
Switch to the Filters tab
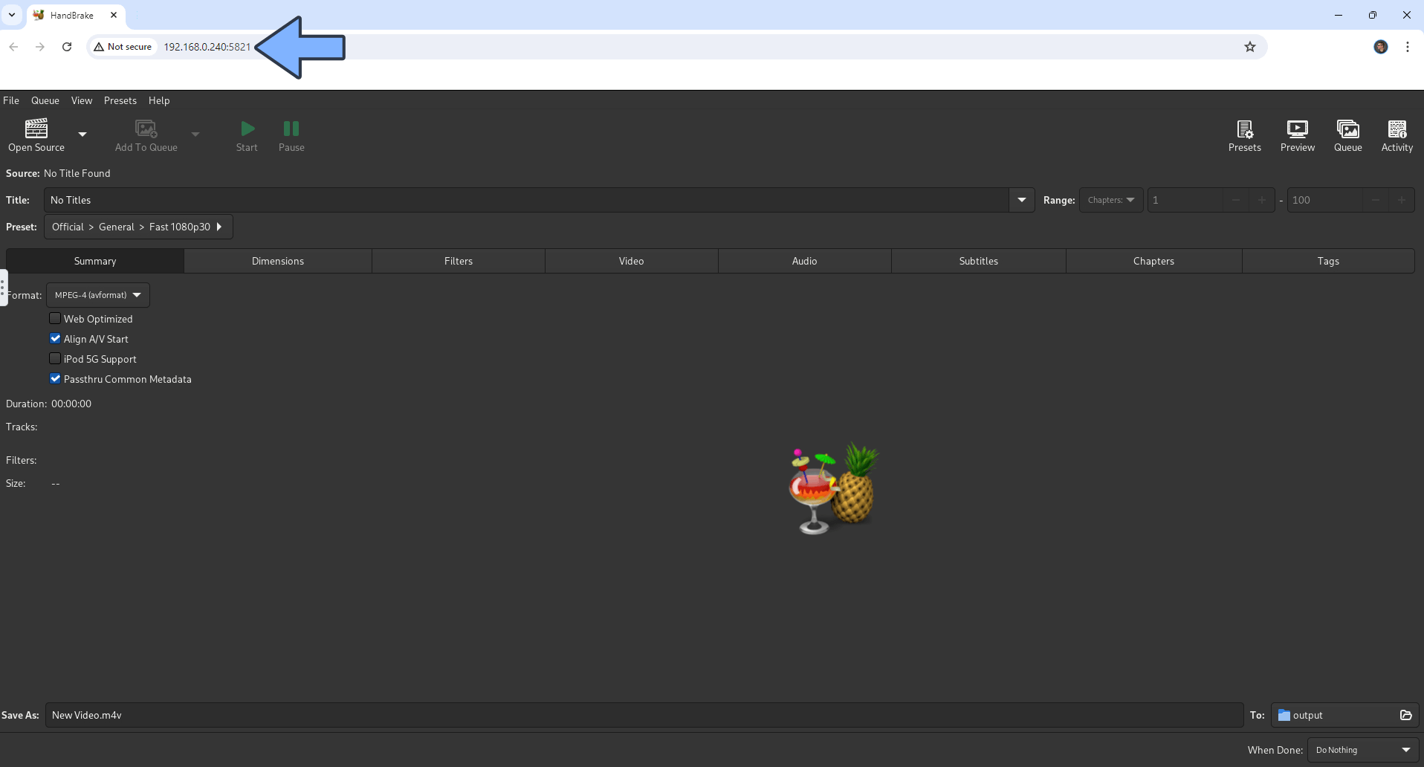coord(459,261)
